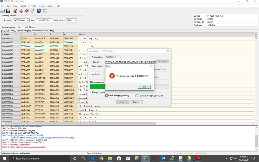Open Adobe Acrobat Reader from taskbar

coord(198,158)
